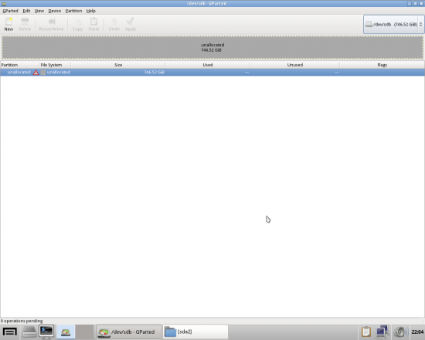
Task: Open the volume speaker tray icon
Action: point(401,331)
